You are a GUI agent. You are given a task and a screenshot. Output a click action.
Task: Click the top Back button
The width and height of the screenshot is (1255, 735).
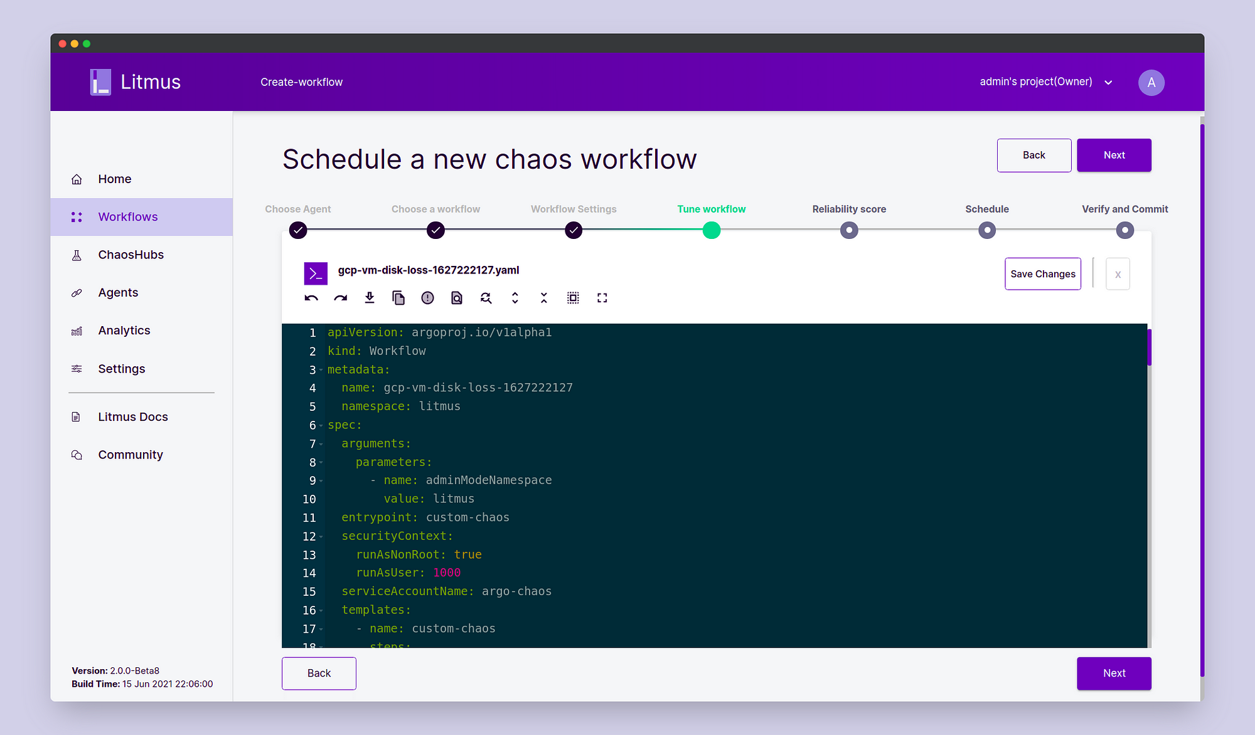click(1034, 156)
